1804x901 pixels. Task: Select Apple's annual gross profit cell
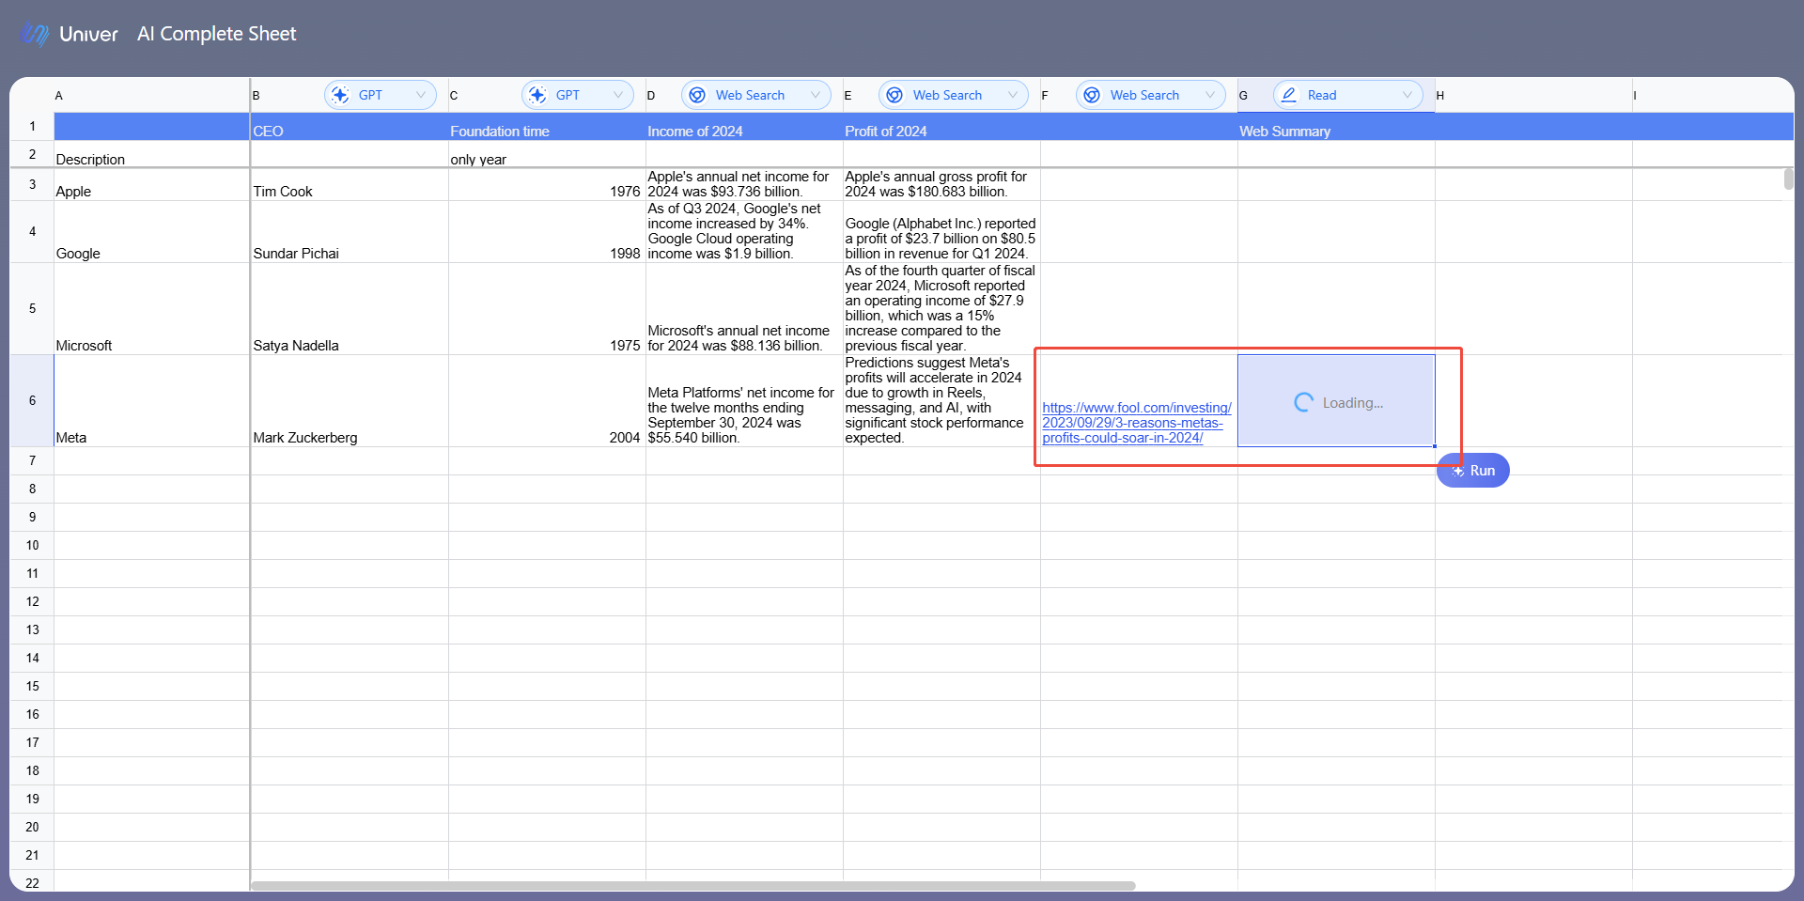pos(941,185)
